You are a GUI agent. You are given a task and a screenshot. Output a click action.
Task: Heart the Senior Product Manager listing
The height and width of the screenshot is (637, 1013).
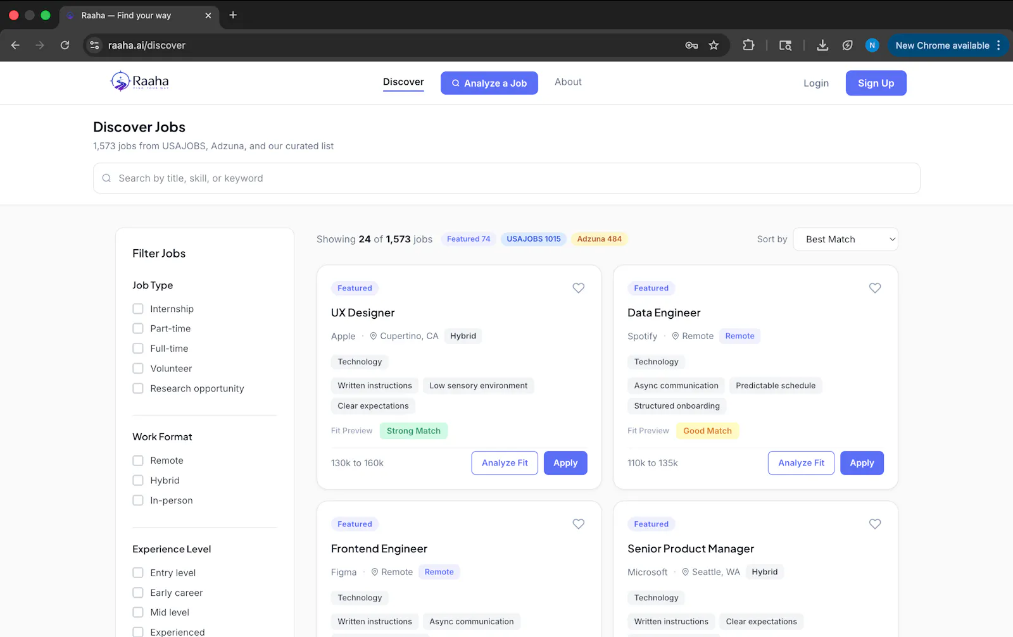(874, 524)
